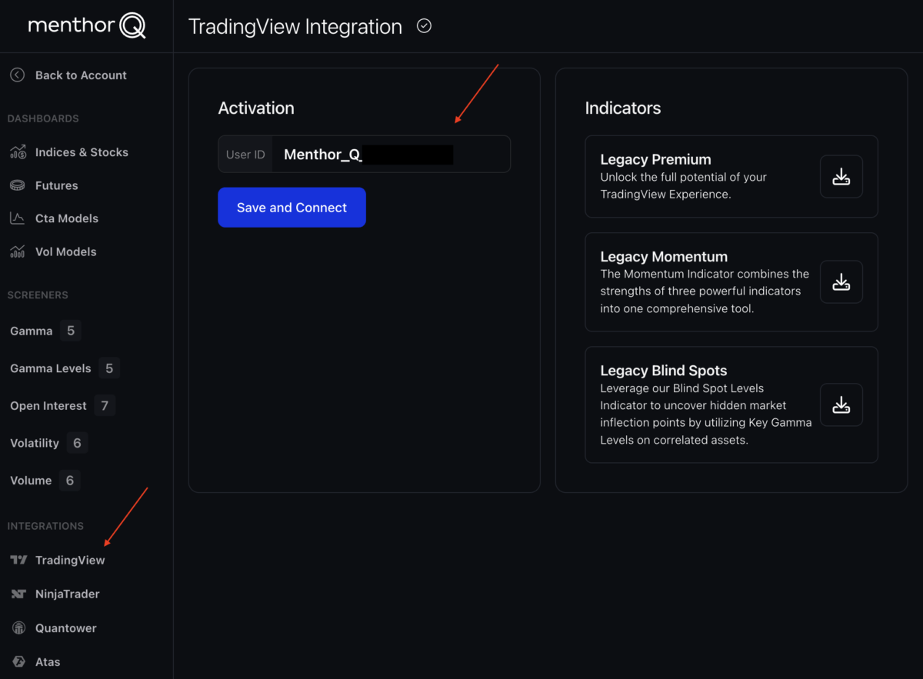Open Cta Models via its chart icon
Image resolution: width=923 pixels, height=679 pixels.
pos(18,218)
